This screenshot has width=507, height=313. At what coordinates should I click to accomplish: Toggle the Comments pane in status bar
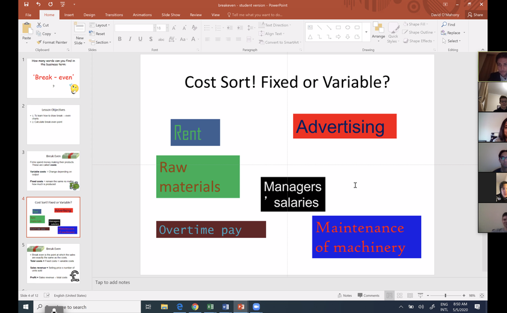[368, 296]
